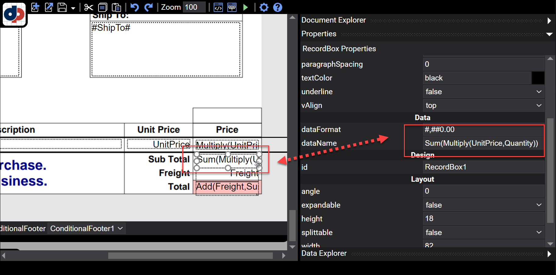Open the ConditionalFooter1 dropdown
The image size is (556, 275).
pyautogui.click(x=87, y=229)
